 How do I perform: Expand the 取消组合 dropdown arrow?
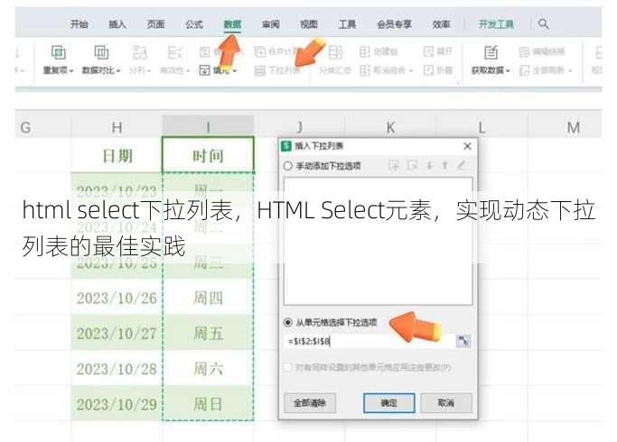[411, 70]
